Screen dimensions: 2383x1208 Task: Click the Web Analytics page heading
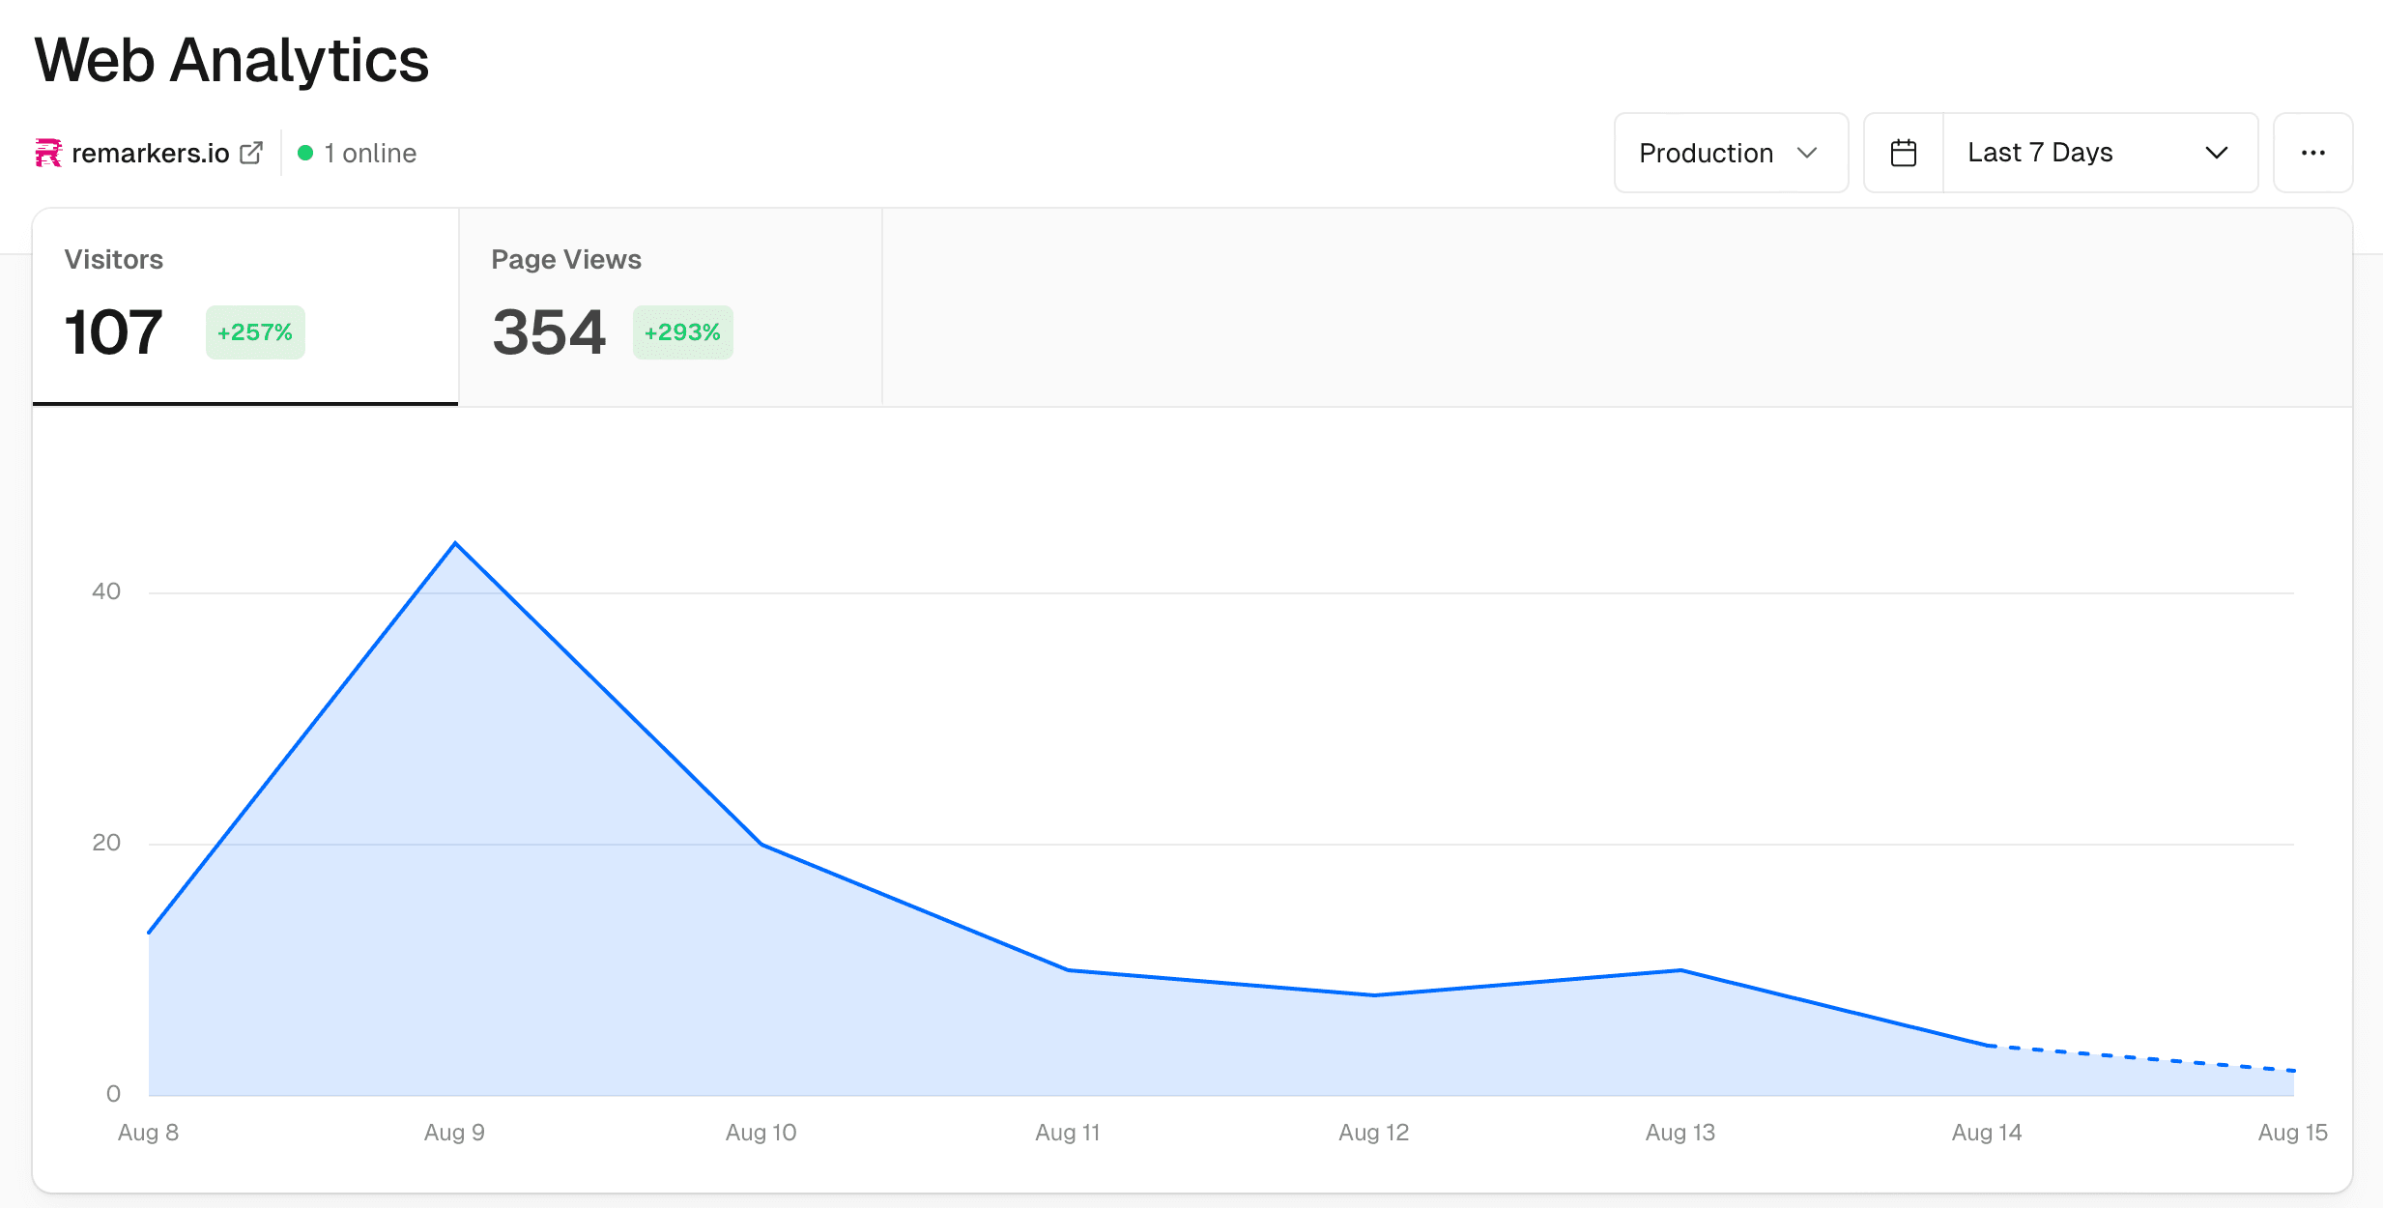pyautogui.click(x=232, y=60)
